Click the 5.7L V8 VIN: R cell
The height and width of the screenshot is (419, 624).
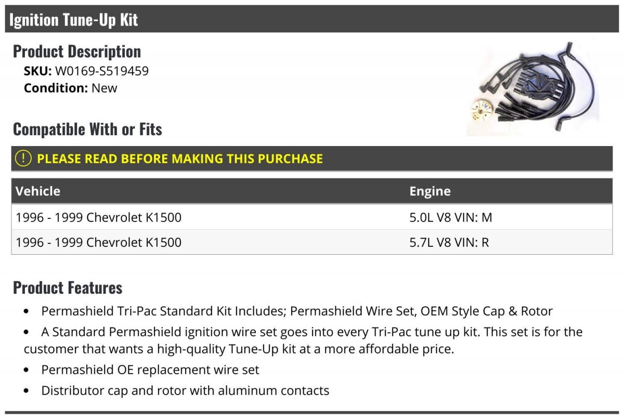[x=449, y=242]
